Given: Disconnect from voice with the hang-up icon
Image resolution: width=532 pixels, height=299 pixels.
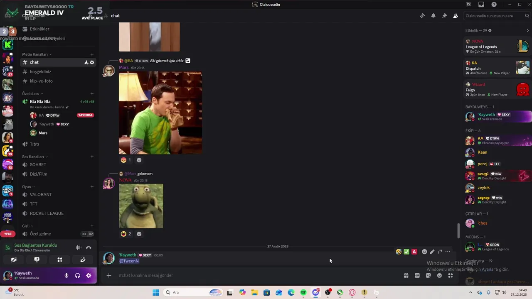Looking at the screenshot, I should [x=89, y=248].
